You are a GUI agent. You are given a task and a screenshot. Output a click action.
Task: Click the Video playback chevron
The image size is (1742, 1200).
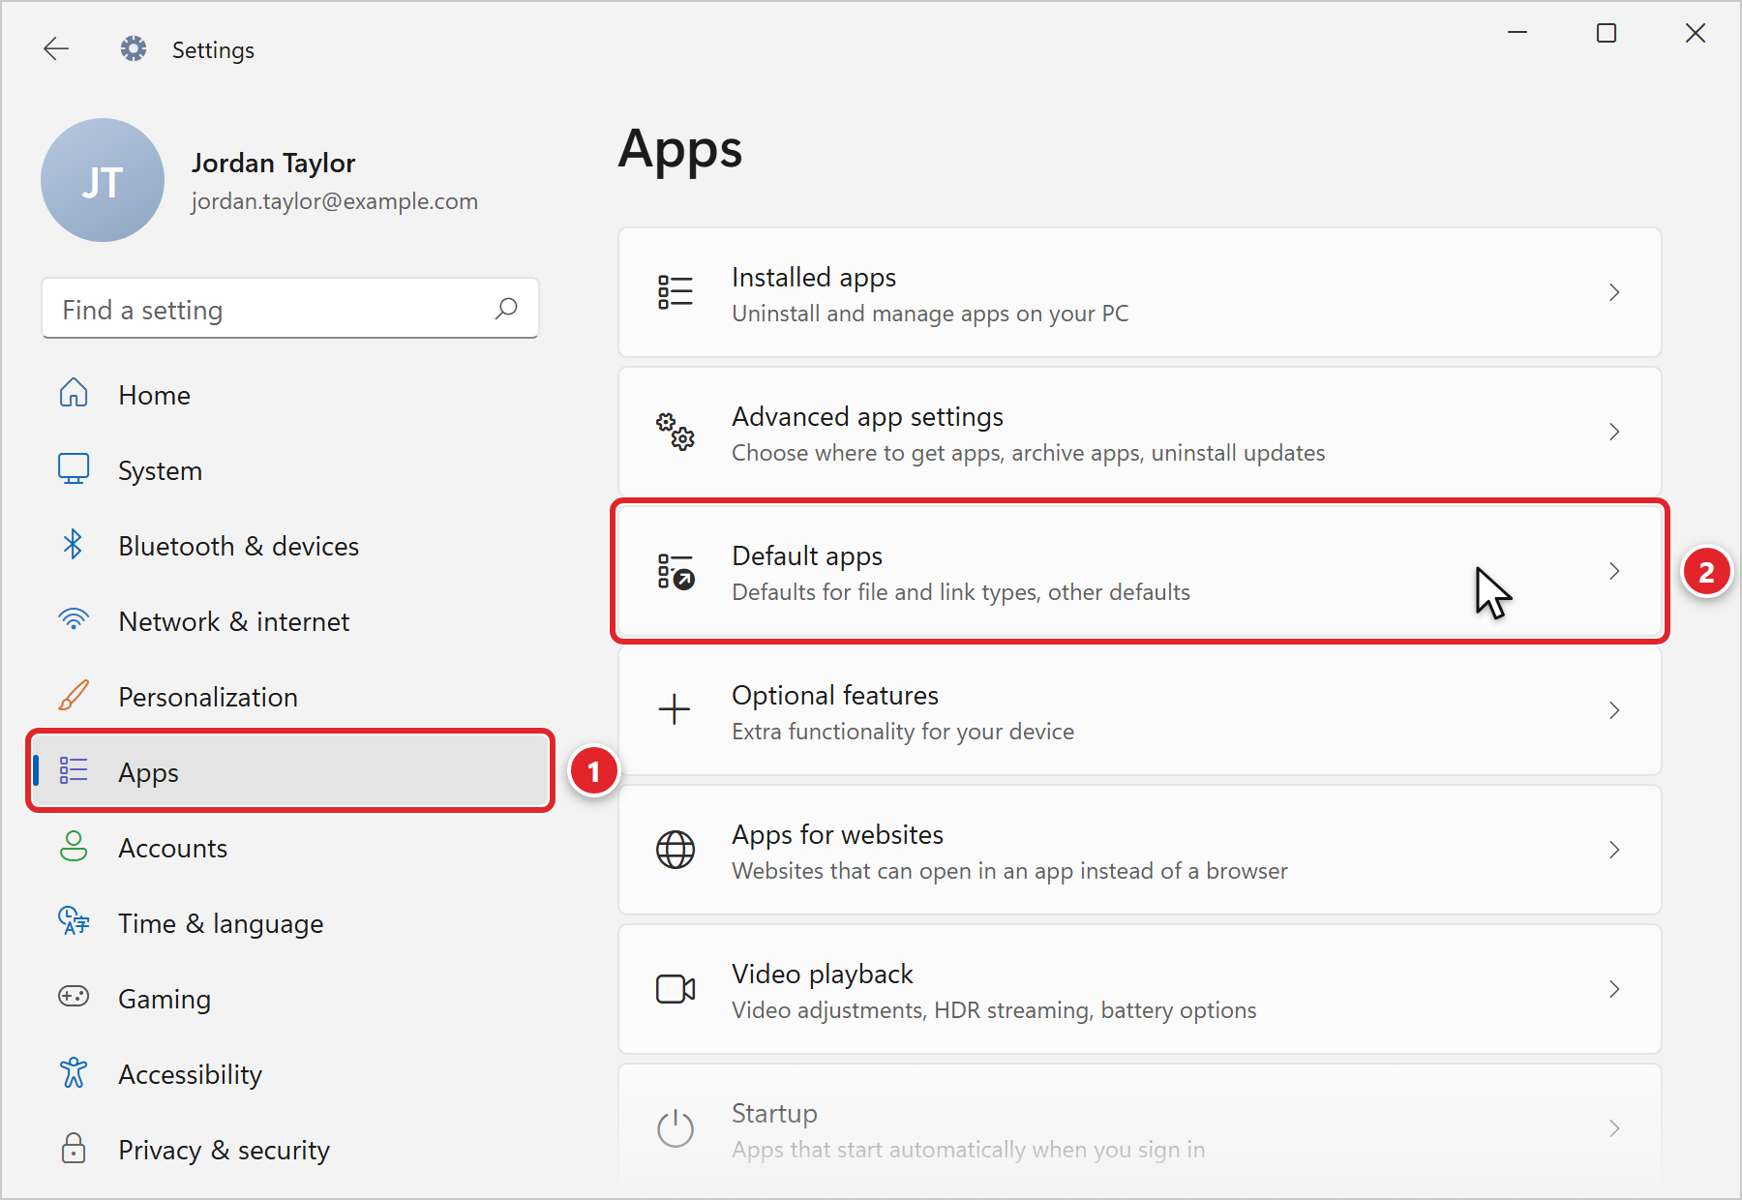coord(1614,989)
